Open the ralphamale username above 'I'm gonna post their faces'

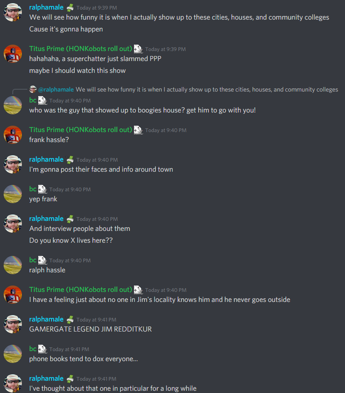click(46, 159)
